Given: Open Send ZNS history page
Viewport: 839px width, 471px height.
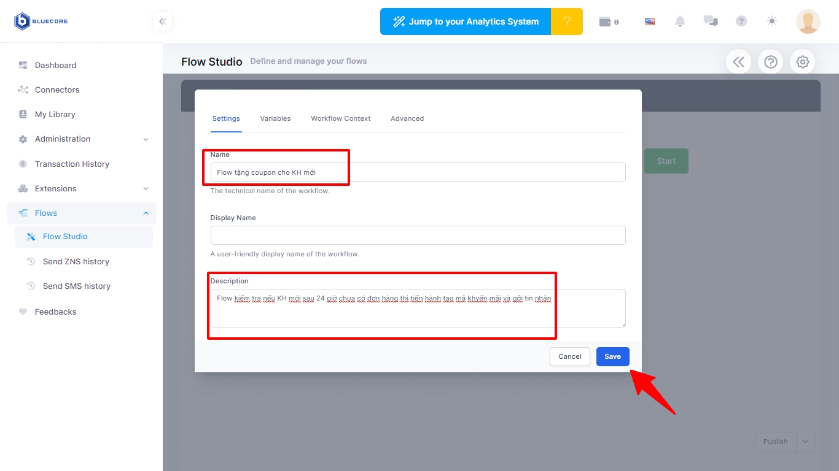Looking at the screenshot, I should pos(76,261).
